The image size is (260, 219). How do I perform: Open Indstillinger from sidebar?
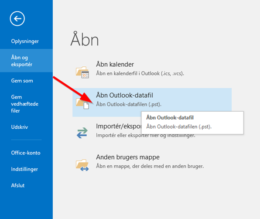click(24, 169)
